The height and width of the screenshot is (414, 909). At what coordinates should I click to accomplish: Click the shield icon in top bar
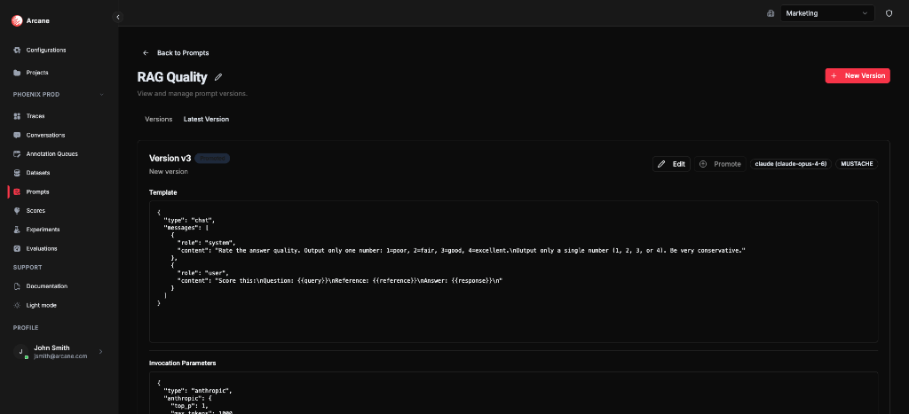coord(889,13)
